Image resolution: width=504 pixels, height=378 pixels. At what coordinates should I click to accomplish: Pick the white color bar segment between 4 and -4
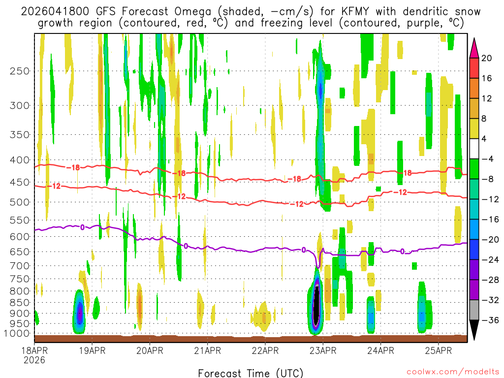tap(474, 149)
